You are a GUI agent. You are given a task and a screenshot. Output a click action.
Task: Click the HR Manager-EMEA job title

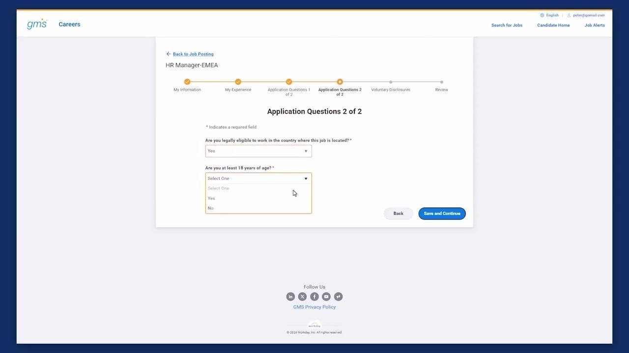tap(192, 65)
